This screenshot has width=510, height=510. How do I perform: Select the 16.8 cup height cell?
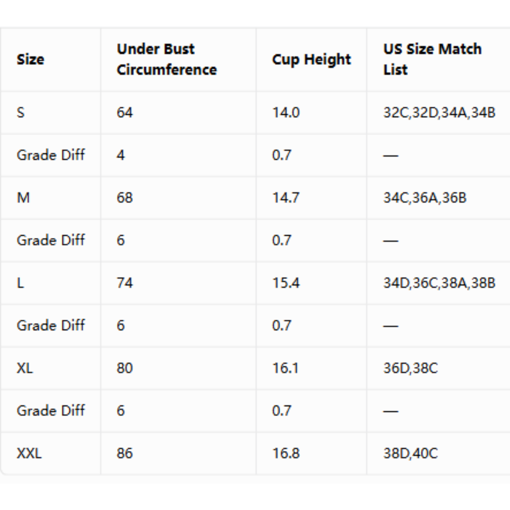(286, 453)
